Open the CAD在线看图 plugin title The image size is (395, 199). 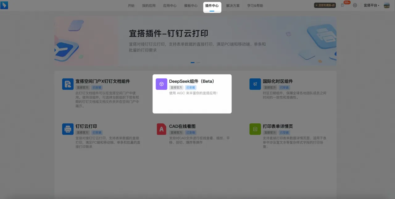tap(182, 126)
